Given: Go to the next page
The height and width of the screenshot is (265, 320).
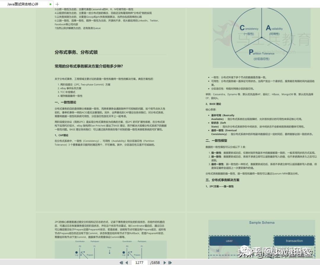Looking at the screenshot, I should tap(164, 263).
